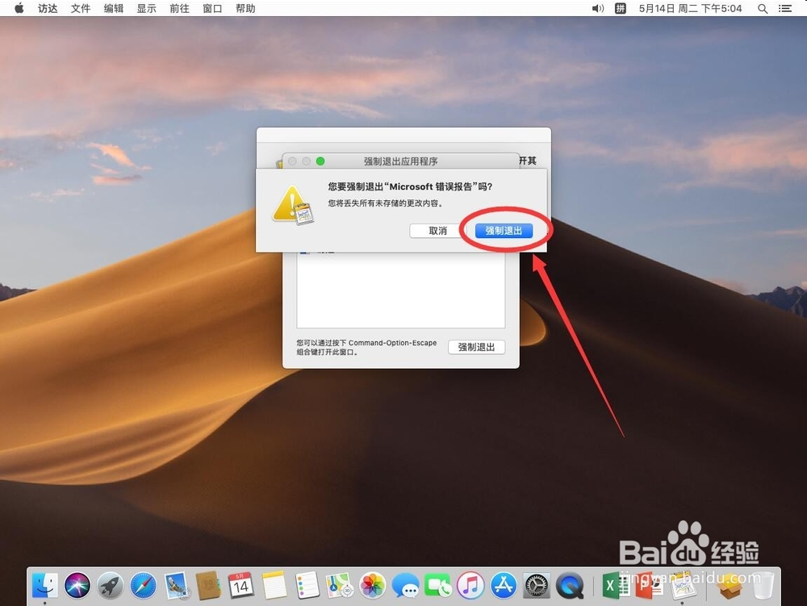
Task: Open the 访达 menu
Action: point(48,8)
